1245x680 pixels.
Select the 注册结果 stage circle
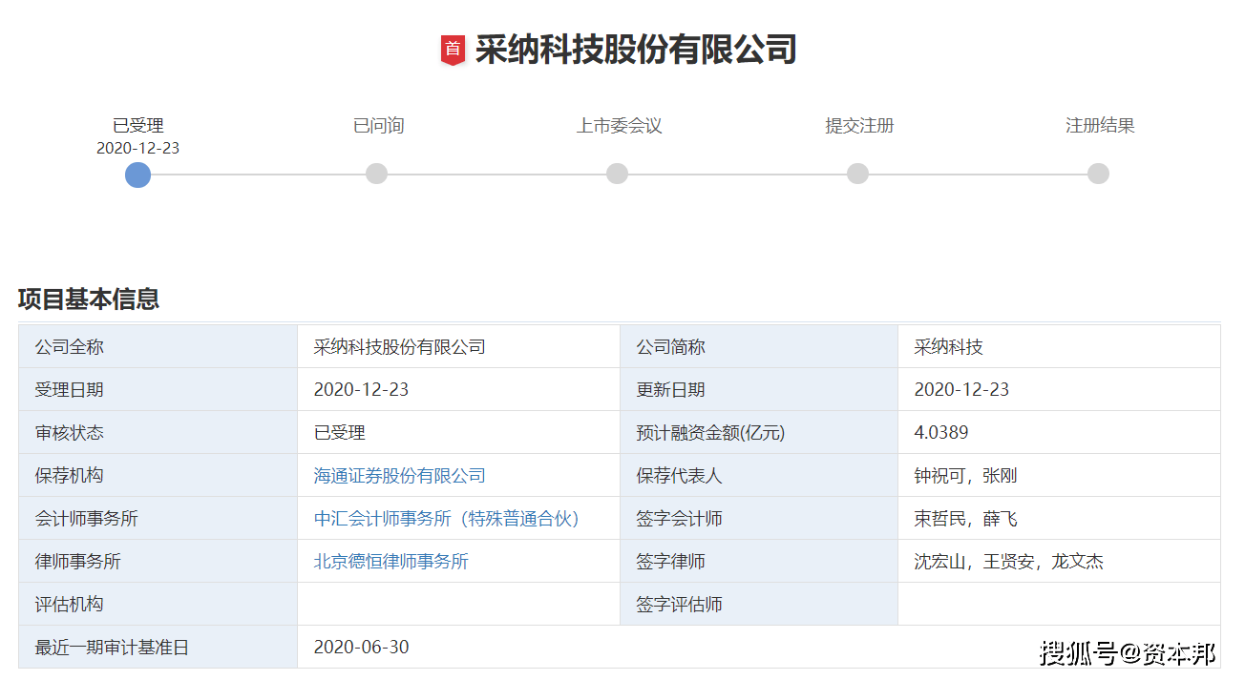tap(1099, 174)
